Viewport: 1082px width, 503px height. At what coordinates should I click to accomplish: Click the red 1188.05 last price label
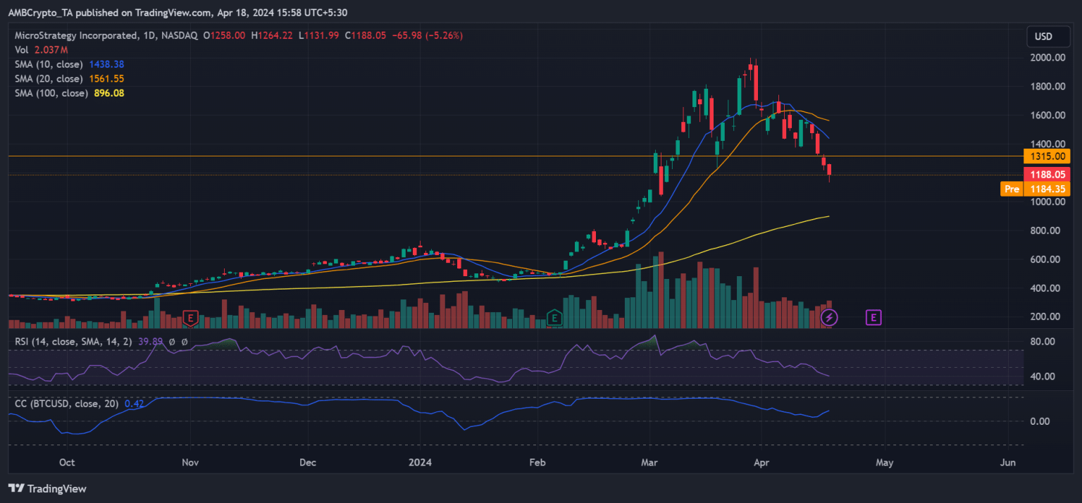coord(1047,175)
